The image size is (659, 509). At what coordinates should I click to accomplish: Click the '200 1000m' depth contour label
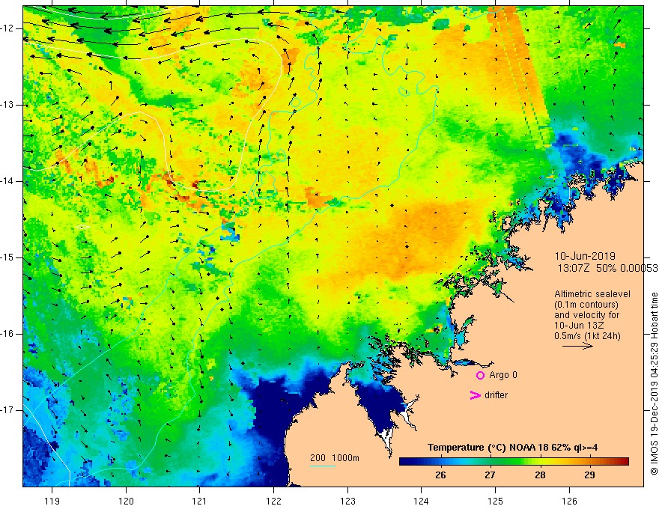335,458
